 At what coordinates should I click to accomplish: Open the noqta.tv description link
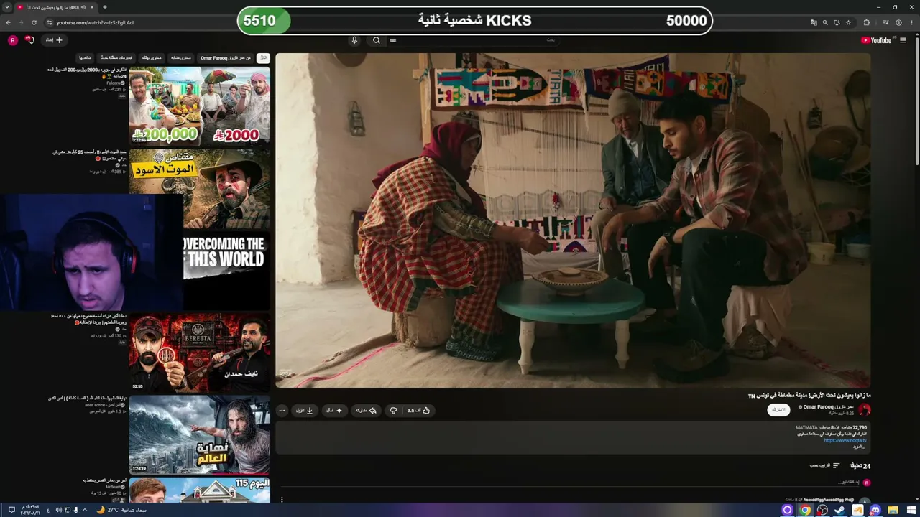click(845, 440)
